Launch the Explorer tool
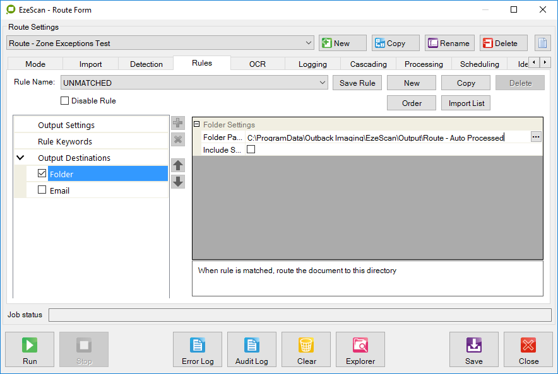 [x=360, y=349]
